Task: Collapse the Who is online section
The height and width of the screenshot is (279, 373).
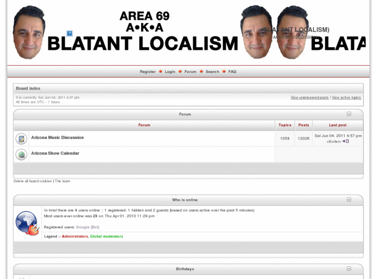Action: click(349, 200)
